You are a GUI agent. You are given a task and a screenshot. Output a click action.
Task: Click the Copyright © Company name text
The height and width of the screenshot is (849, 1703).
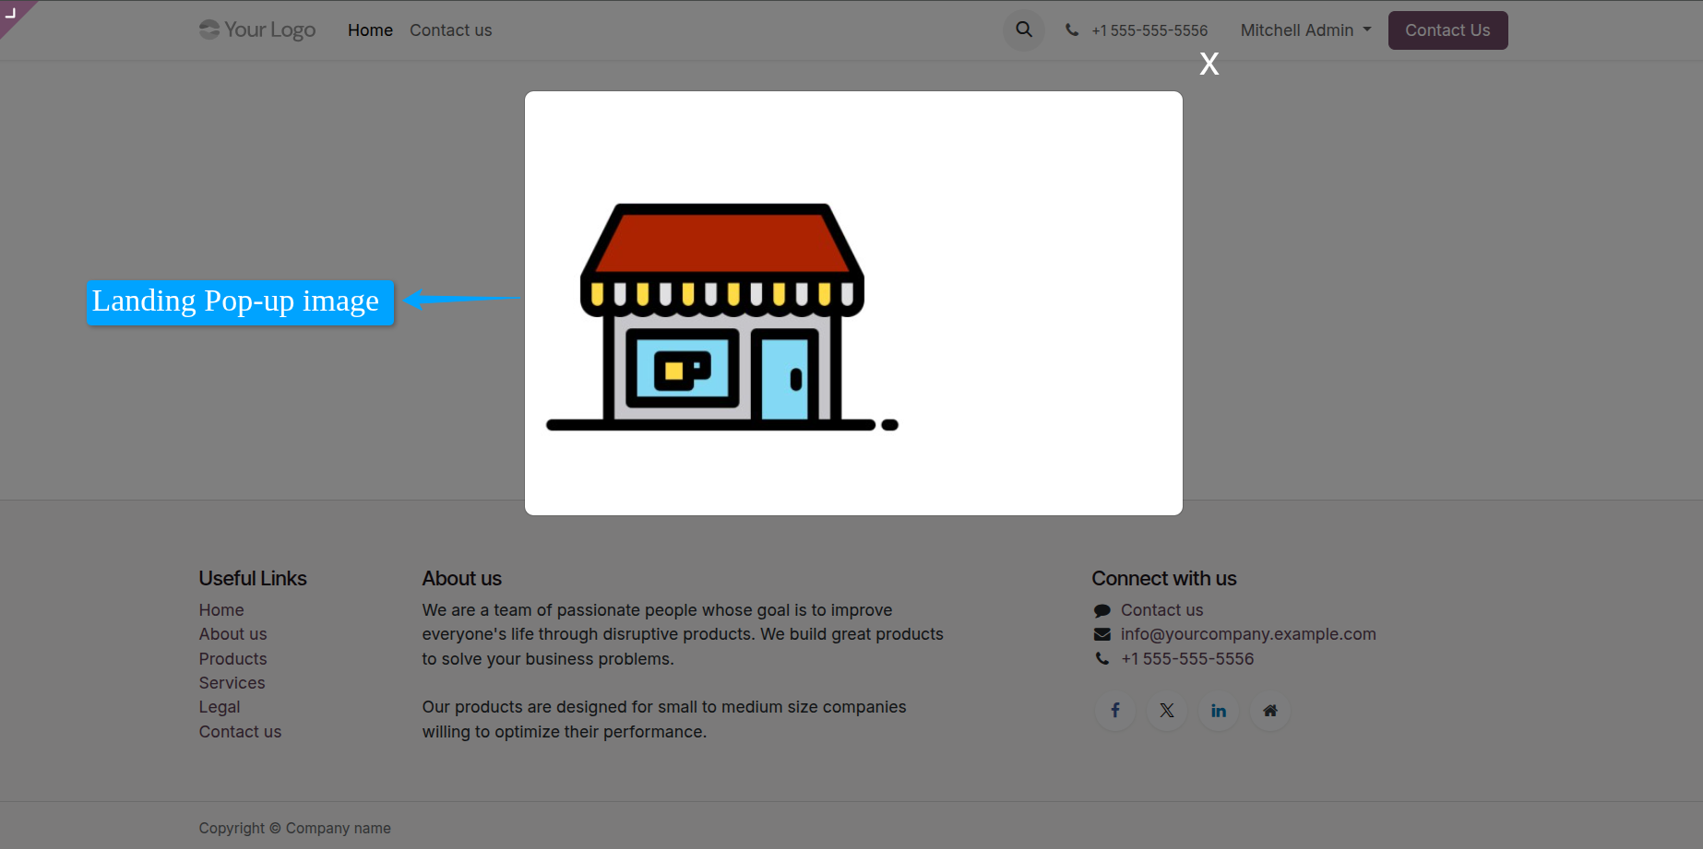pos(295,829)
